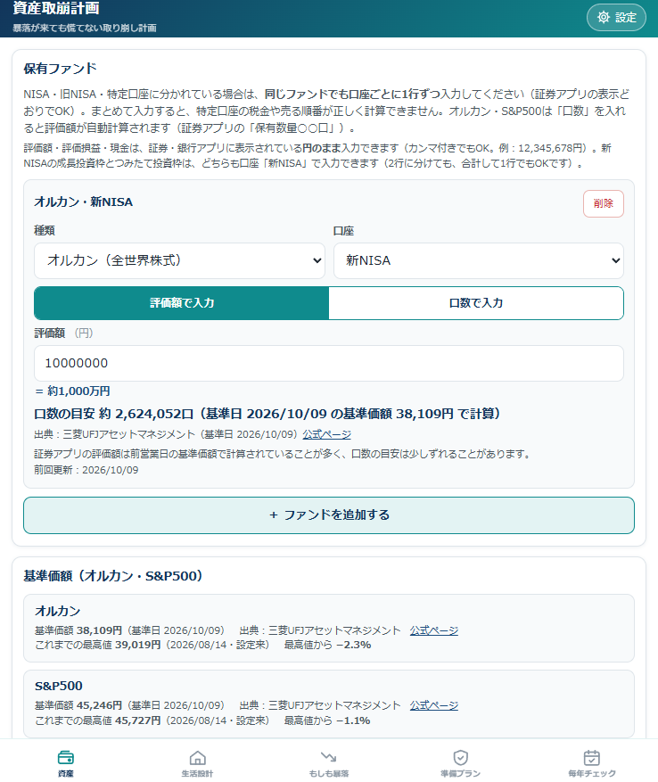This screenshot has height=782, width=658.
Task: Open the 口座 dropdown showing 新NISA
Action: (x=479, y=260)
